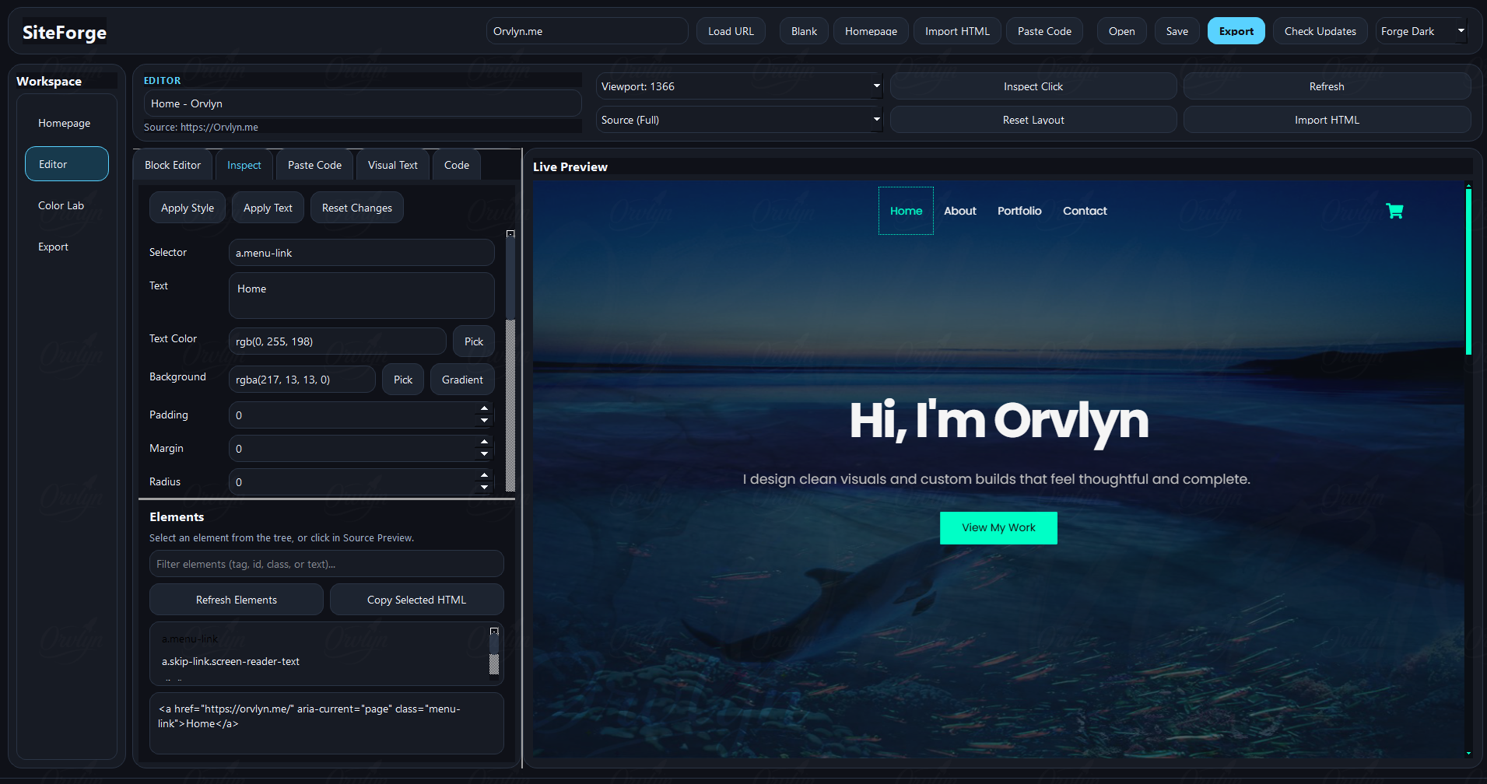
Task: Click the Export button in top bar
Action: click(1236, 31)
